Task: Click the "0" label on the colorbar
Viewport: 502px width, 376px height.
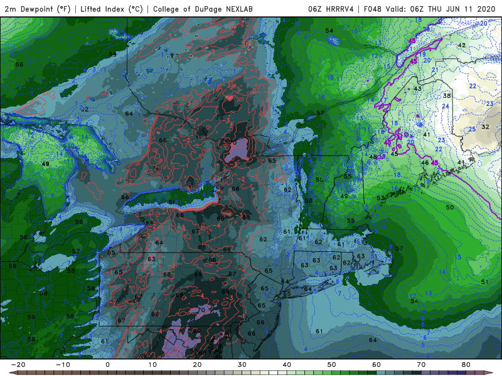Action: point(107,365)
